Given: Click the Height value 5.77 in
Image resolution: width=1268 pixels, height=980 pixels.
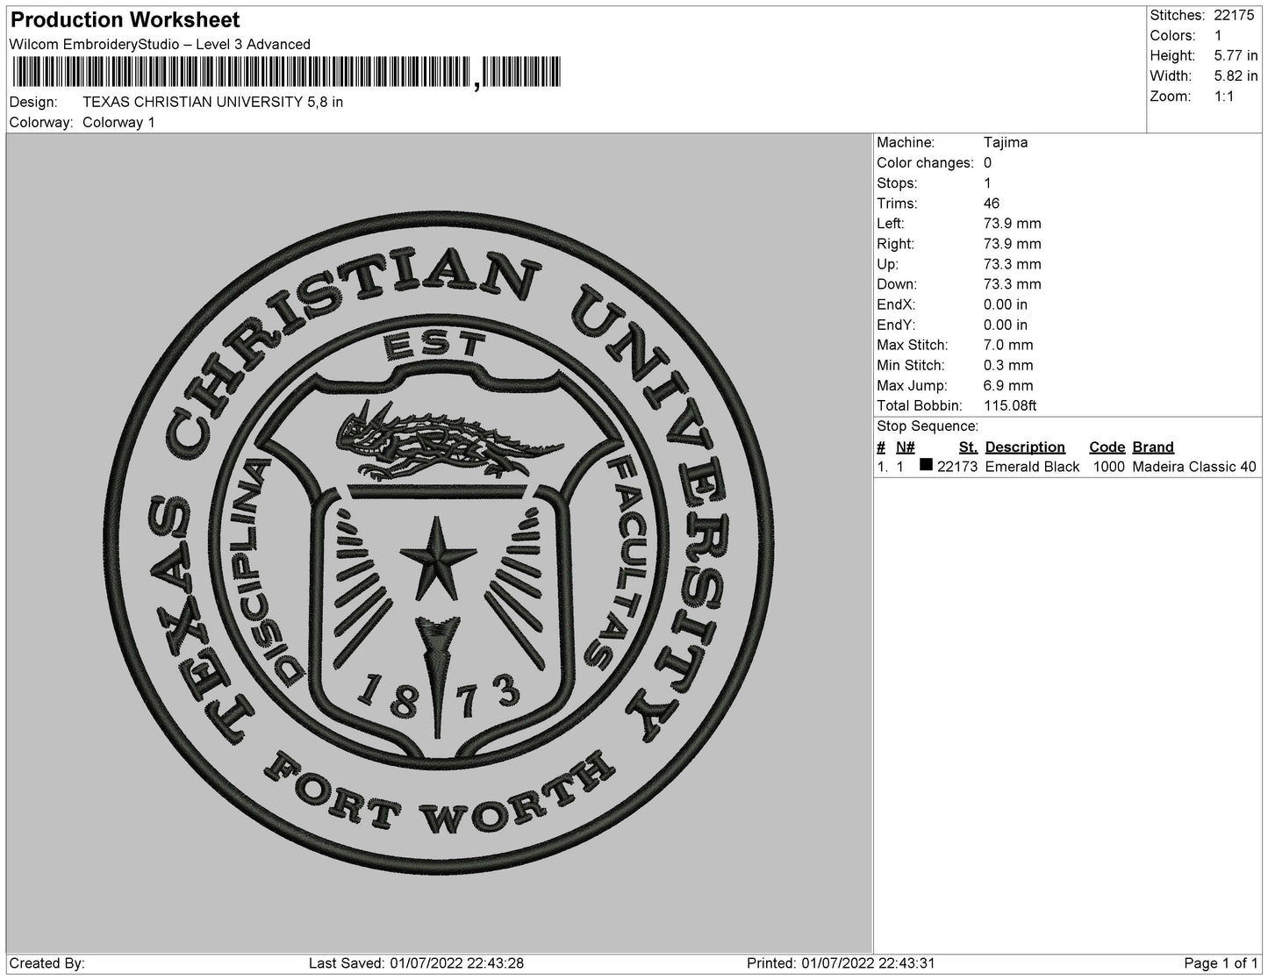Looking at the screenshot, I should point(1236,56).
